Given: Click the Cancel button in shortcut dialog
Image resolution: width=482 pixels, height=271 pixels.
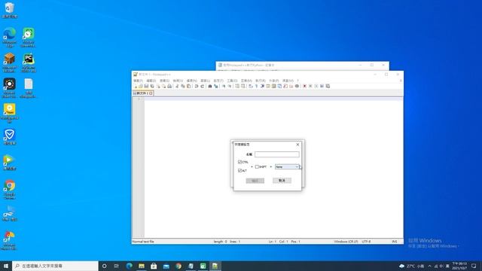Looking at the screenshot, I should 282,181.
